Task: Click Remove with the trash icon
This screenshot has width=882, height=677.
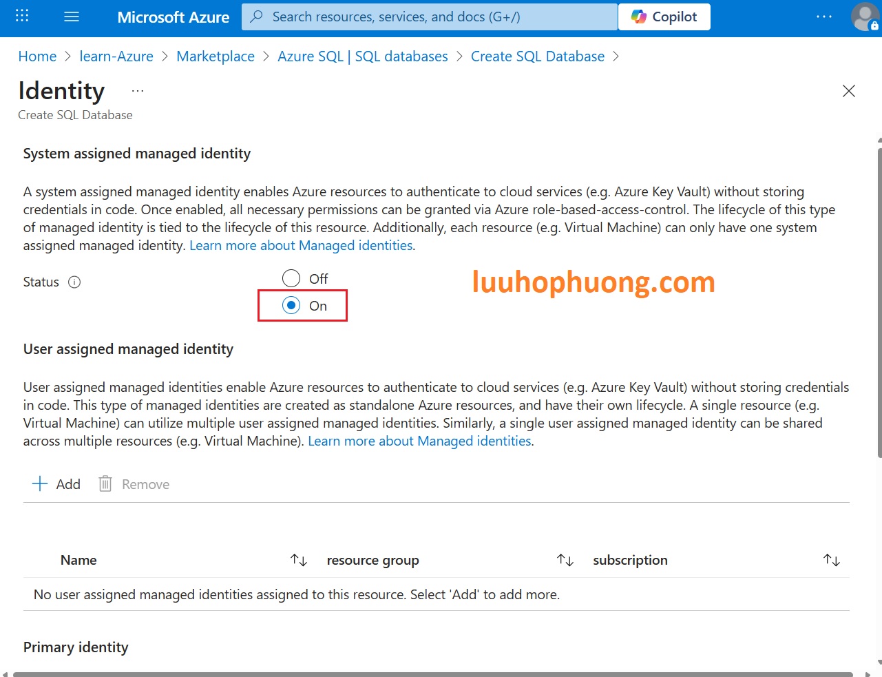Action: (134, 484)
